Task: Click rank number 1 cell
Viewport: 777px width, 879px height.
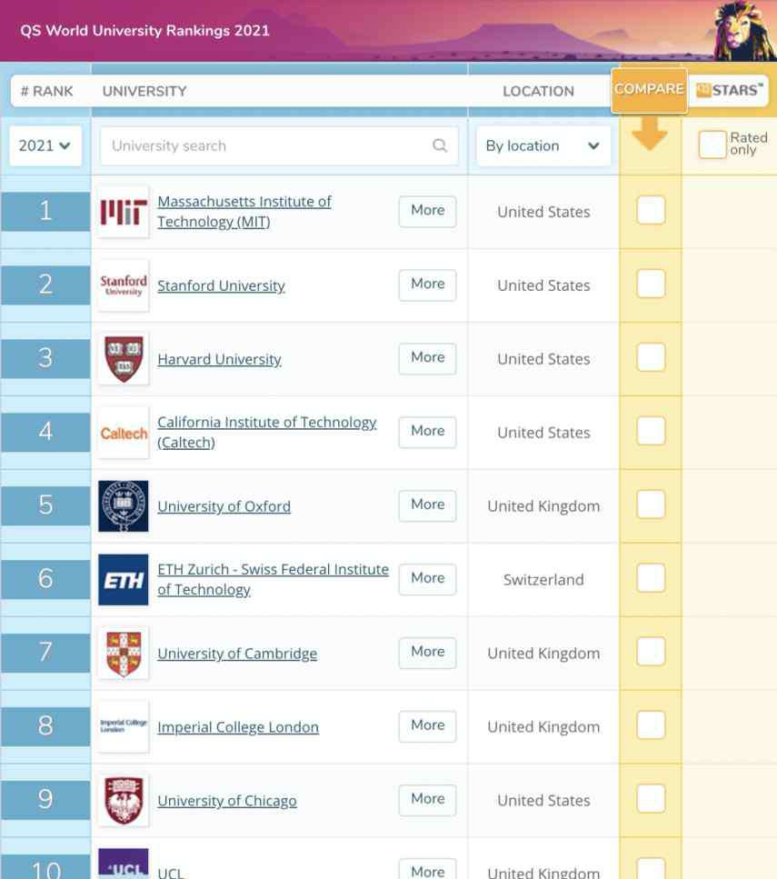Action: 45,211
